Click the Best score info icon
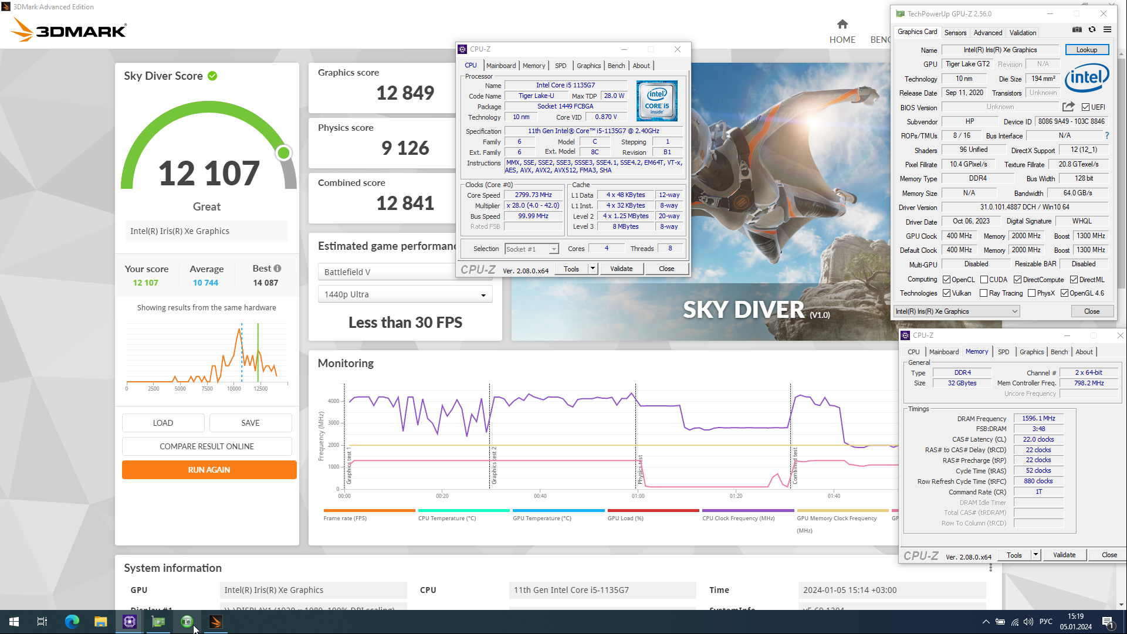This screenshot has width=1127, height=634. [277, 269]
